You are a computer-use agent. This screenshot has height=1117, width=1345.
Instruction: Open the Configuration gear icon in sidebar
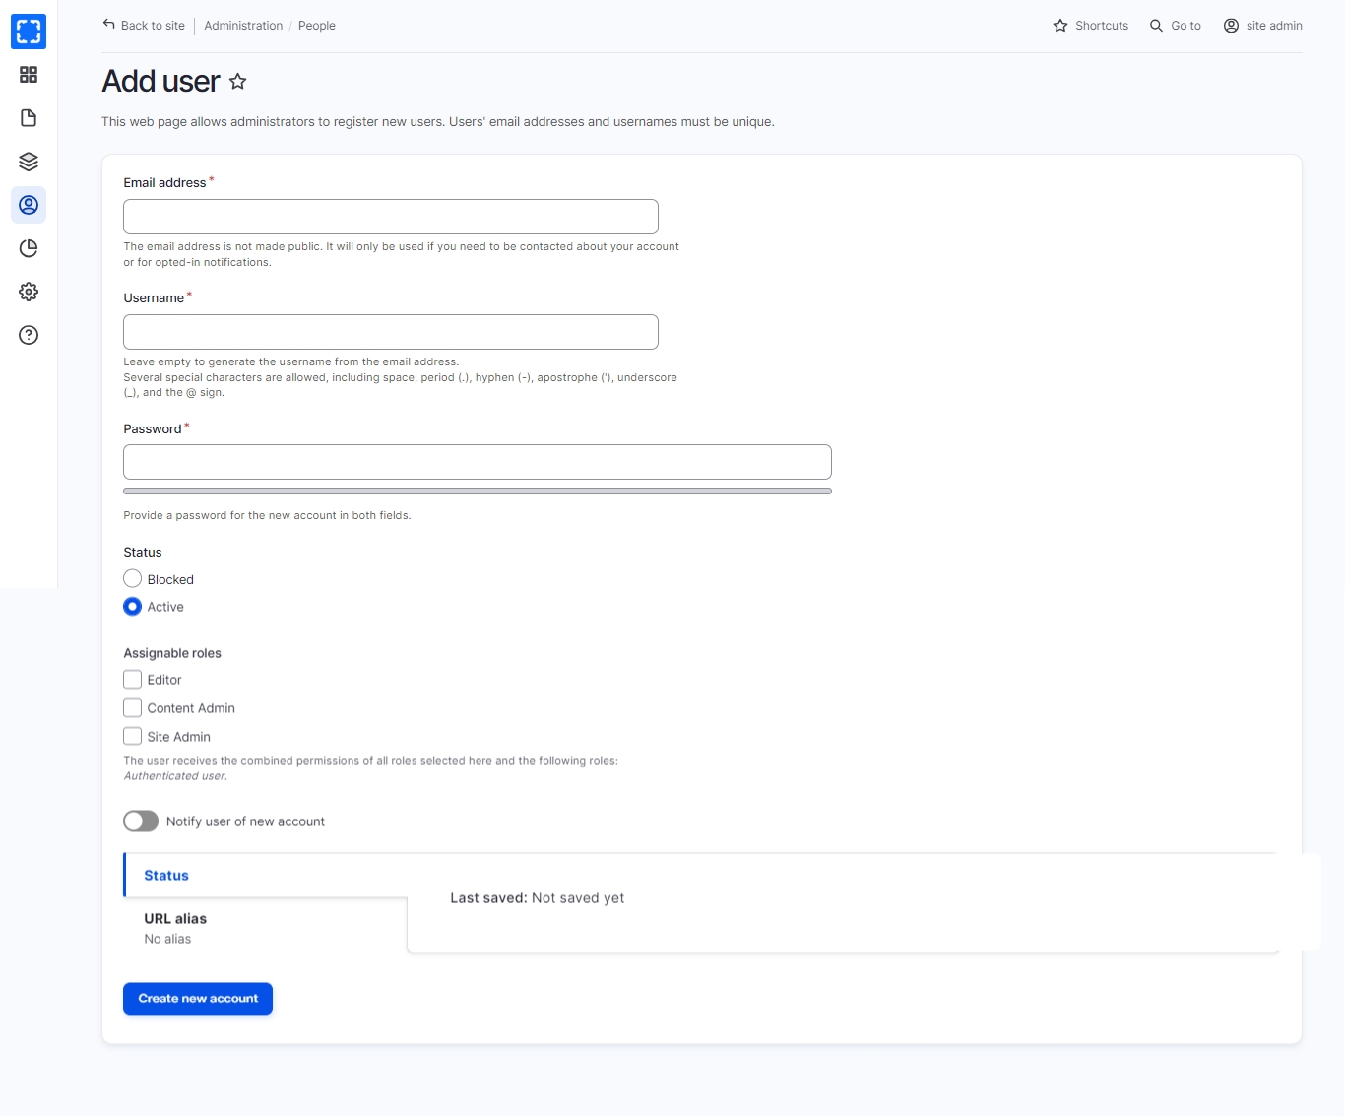click(x=29, y=292)
